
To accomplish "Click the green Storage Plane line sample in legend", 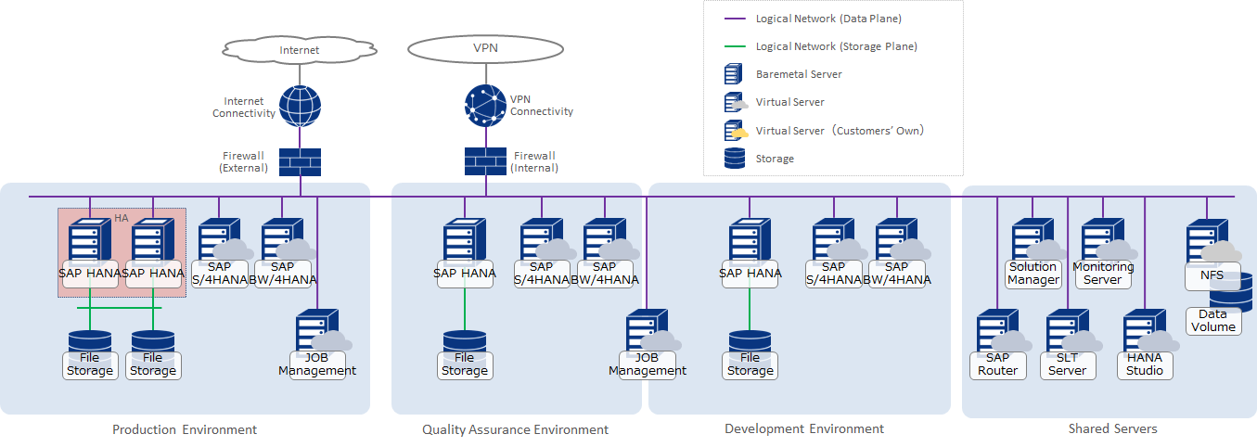I will pyautogui.click(x=735, y=45).
